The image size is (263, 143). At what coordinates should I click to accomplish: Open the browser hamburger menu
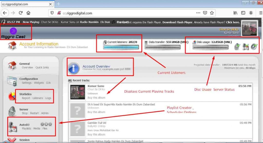pos(261,13)
